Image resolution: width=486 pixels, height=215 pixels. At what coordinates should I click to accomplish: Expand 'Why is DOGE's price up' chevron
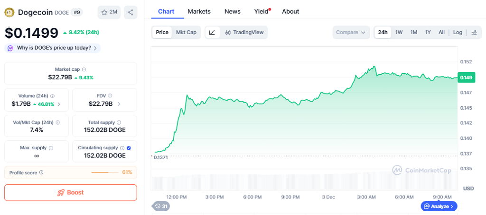(x=95, y=48)
